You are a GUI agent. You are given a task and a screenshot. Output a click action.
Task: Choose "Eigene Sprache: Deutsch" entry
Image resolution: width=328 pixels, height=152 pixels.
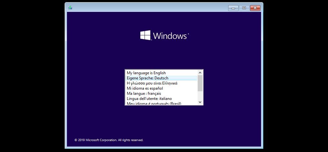(x=161, y=78)
